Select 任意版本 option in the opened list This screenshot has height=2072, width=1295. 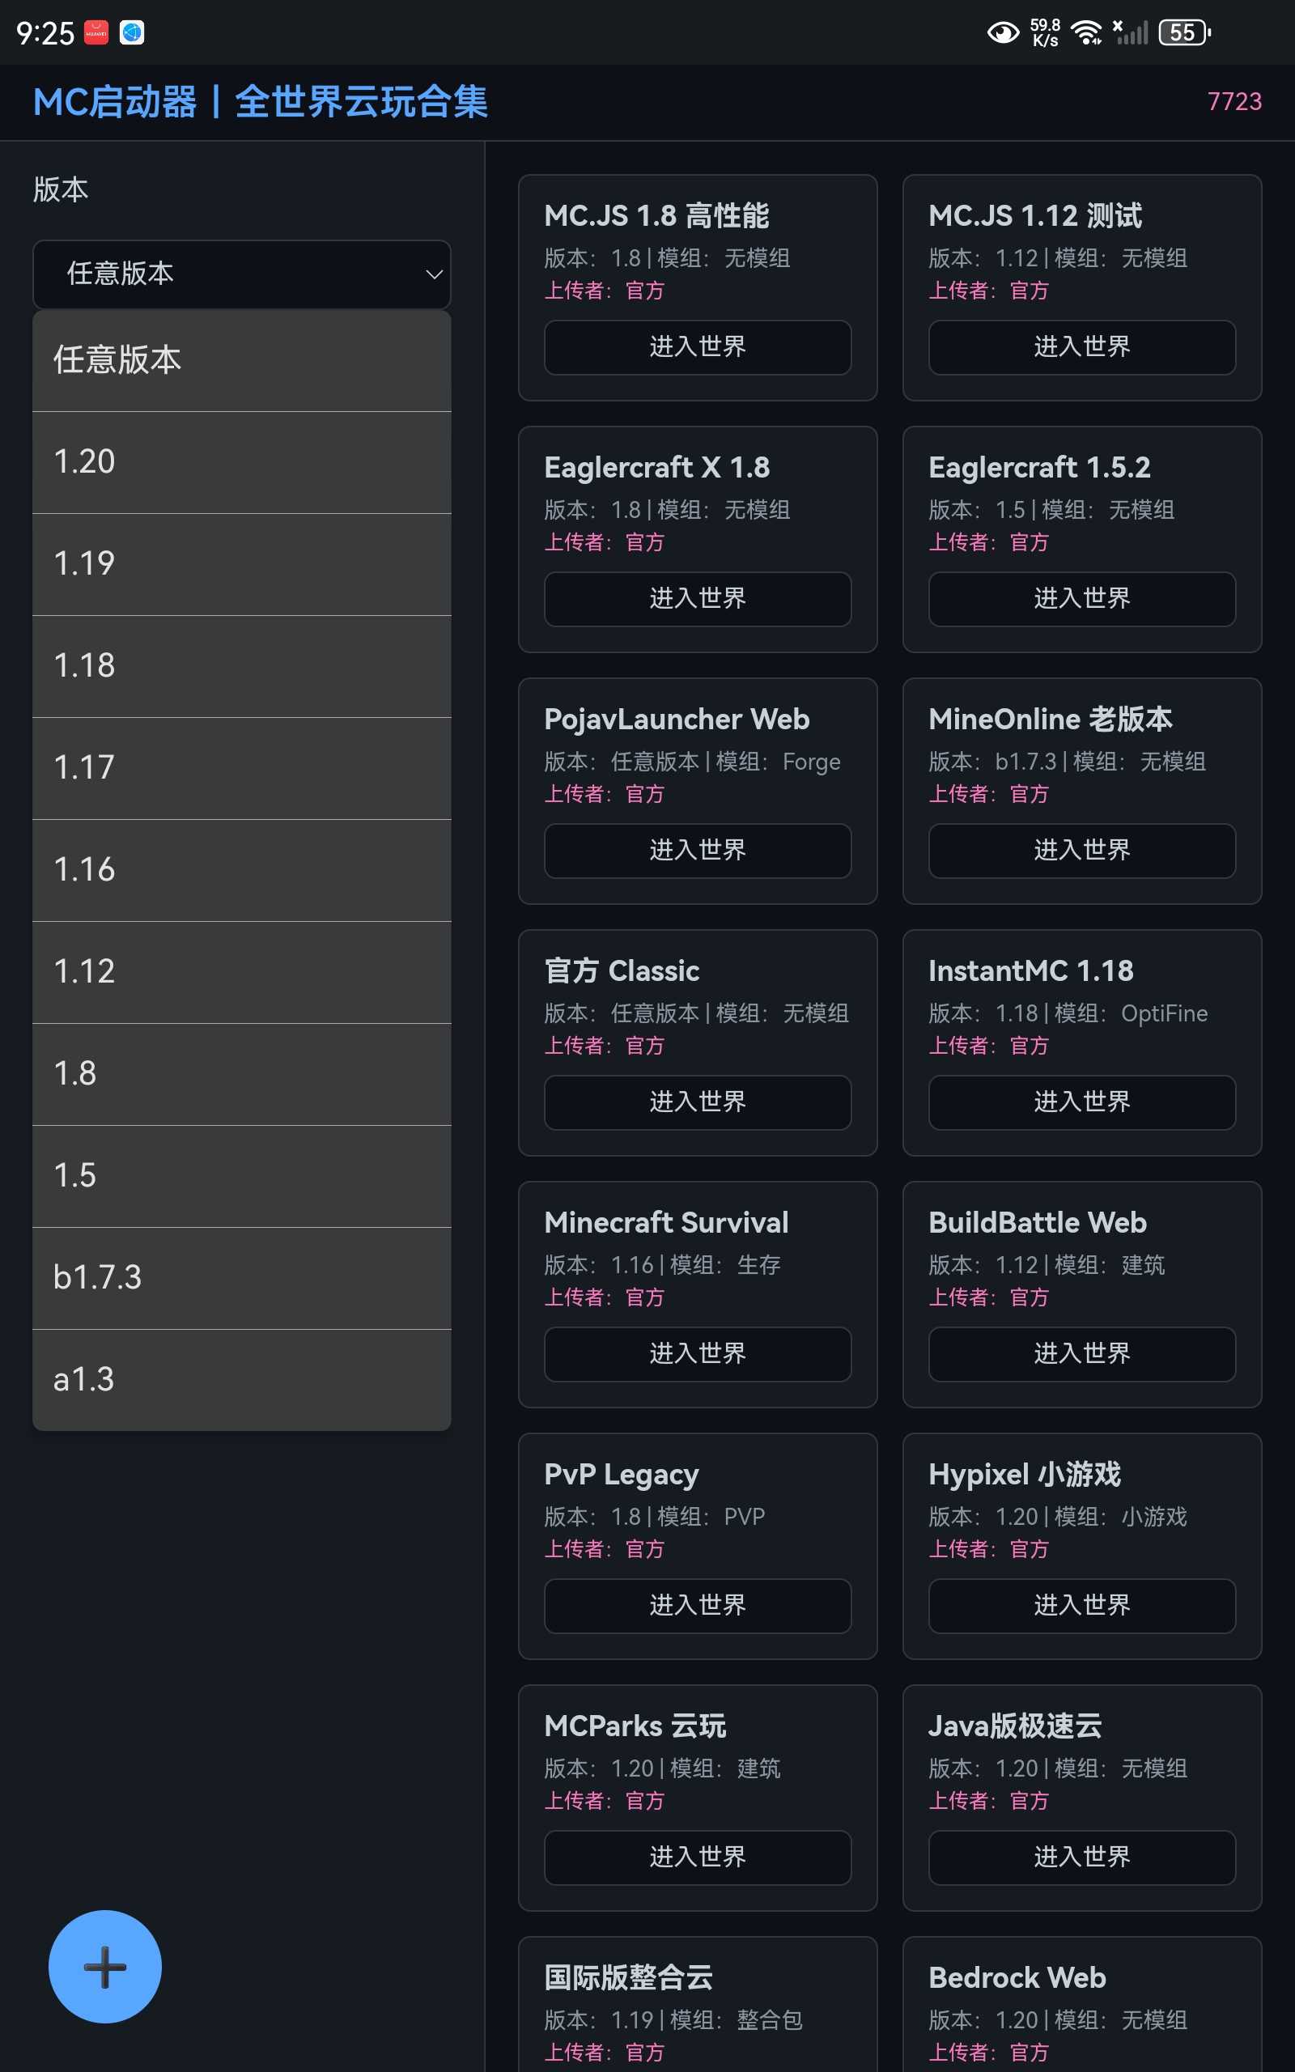pos(240,360)
